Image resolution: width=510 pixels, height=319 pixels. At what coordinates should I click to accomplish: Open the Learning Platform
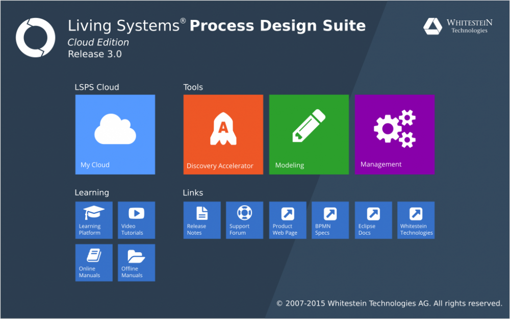tap(94, 220)
